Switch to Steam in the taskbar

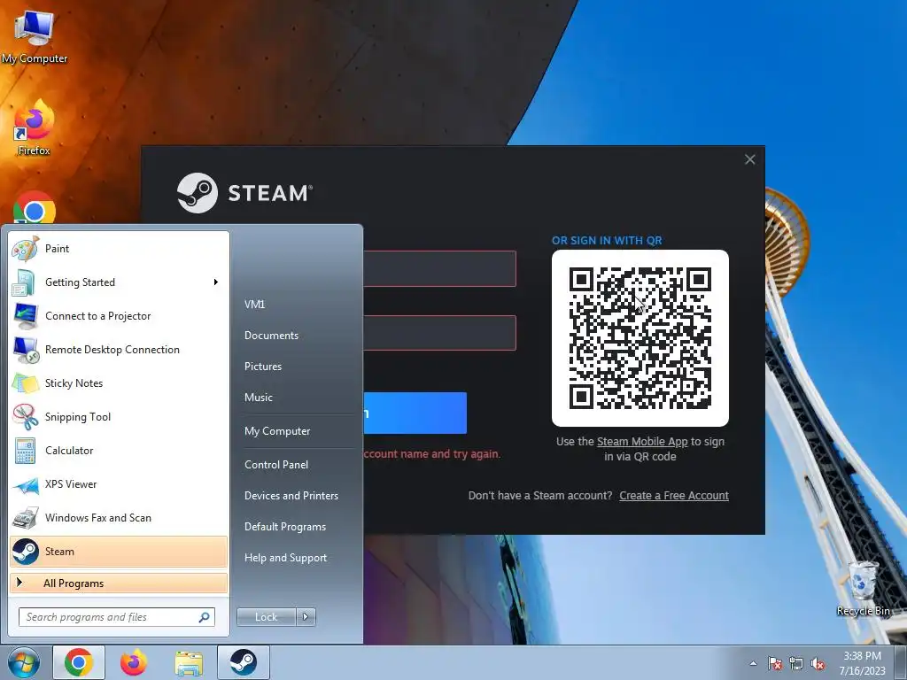244,662
